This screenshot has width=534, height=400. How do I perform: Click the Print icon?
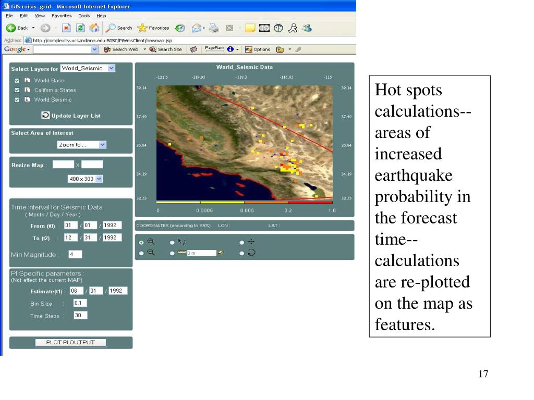[x=213, y=28]
